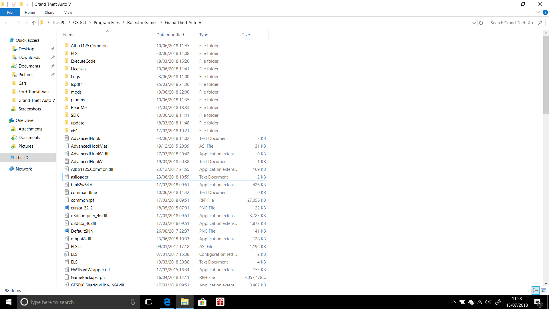Open the File menu tab
This screenshot has width=549, height=309.
pos(10,12)
